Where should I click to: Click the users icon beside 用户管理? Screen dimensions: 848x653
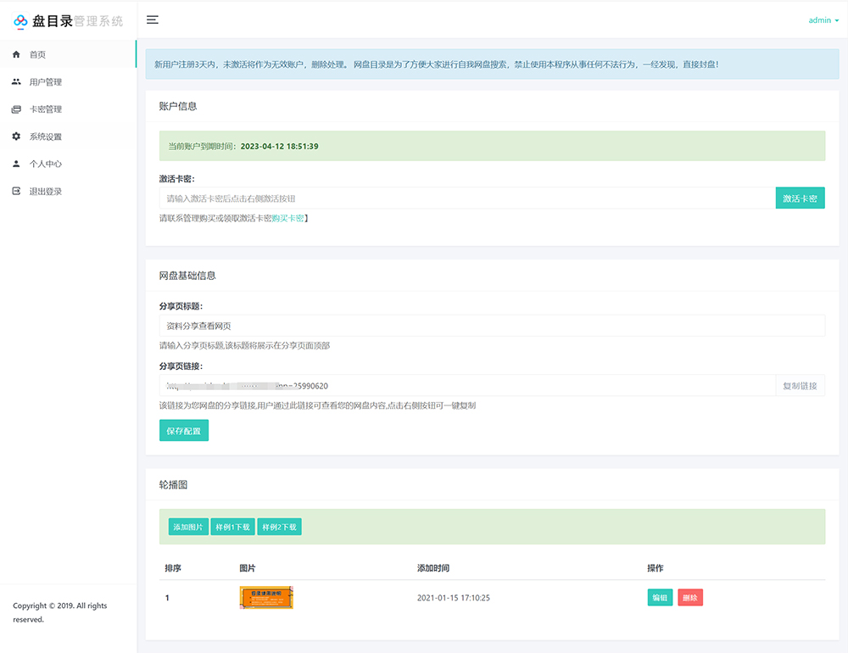(x=16, y=82)
